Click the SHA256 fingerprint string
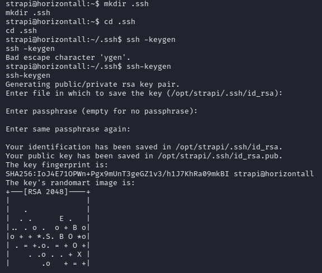The image size is (322, 273). tap(117, 174)
